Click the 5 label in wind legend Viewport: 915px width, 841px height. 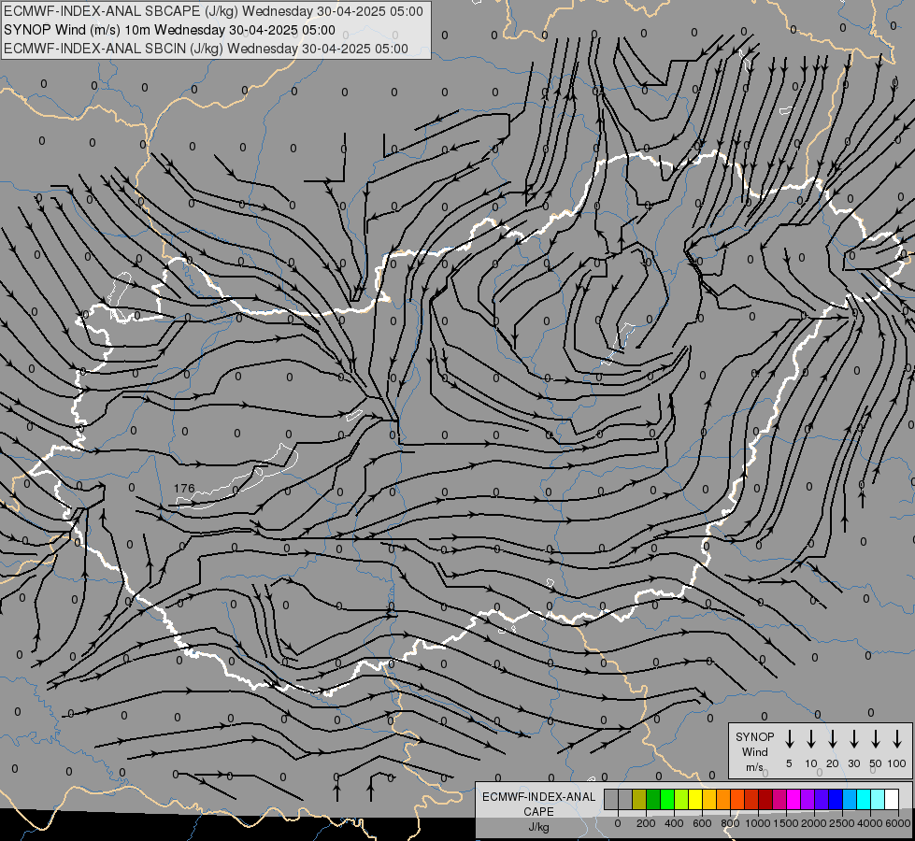(x=789, y=763)
